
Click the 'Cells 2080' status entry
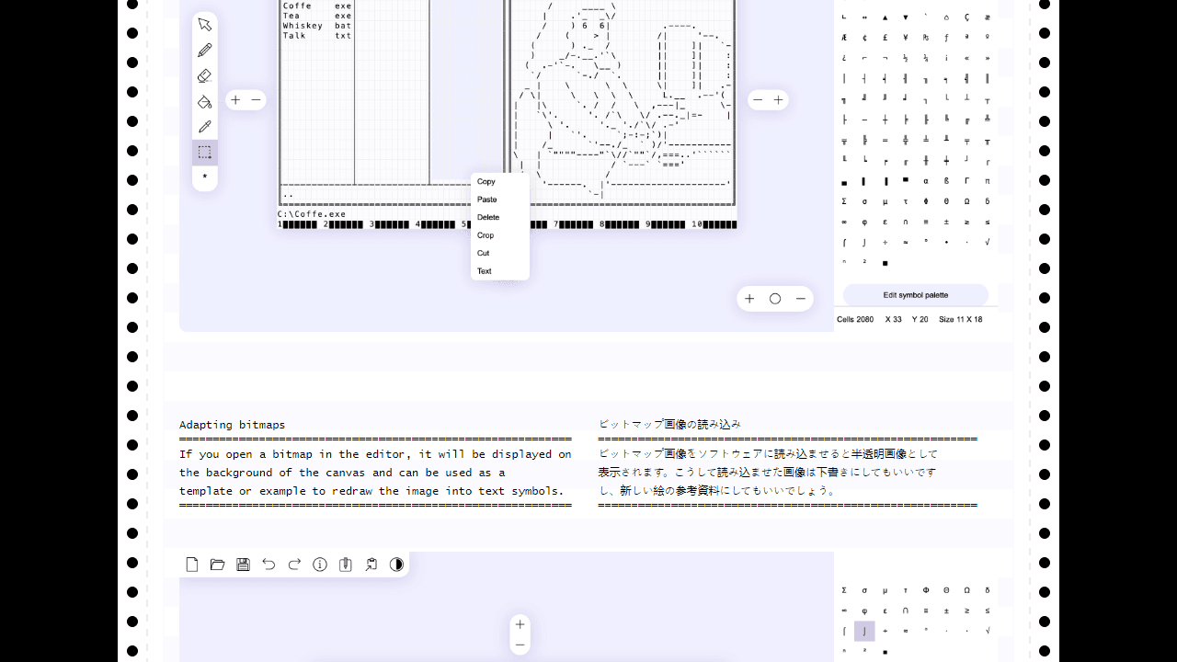[855, 319]
